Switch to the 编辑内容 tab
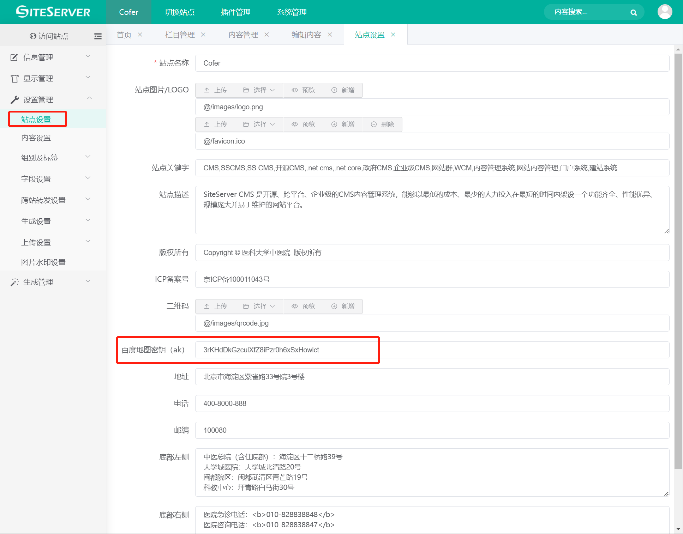Viewport: 683px width, 534px height. [306, 35]
